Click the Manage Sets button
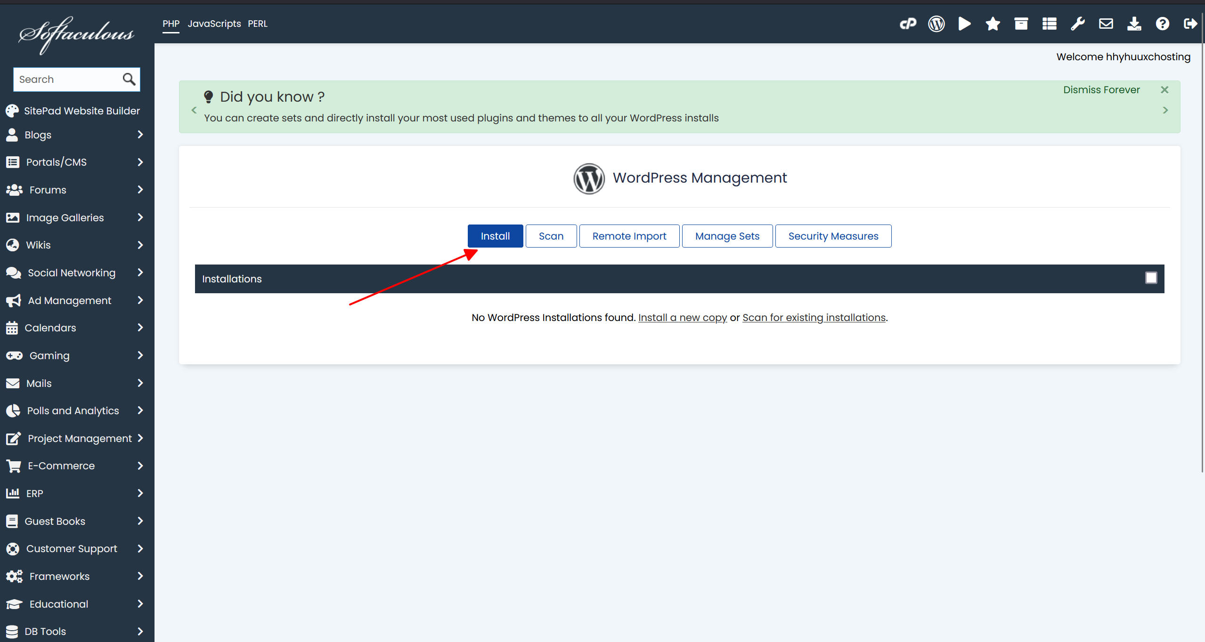The width and height of the screenshot is (1205, 642). click(x=727, y=236)
